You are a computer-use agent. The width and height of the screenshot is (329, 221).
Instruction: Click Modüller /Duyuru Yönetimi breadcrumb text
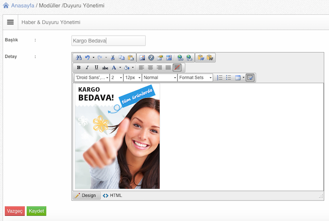pyautogui.click(x=72, y=6)
